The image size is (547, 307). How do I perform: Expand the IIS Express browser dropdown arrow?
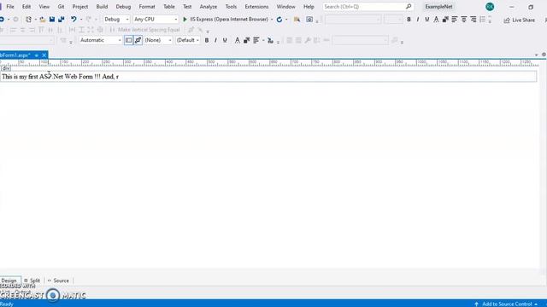tap(272, 20)
